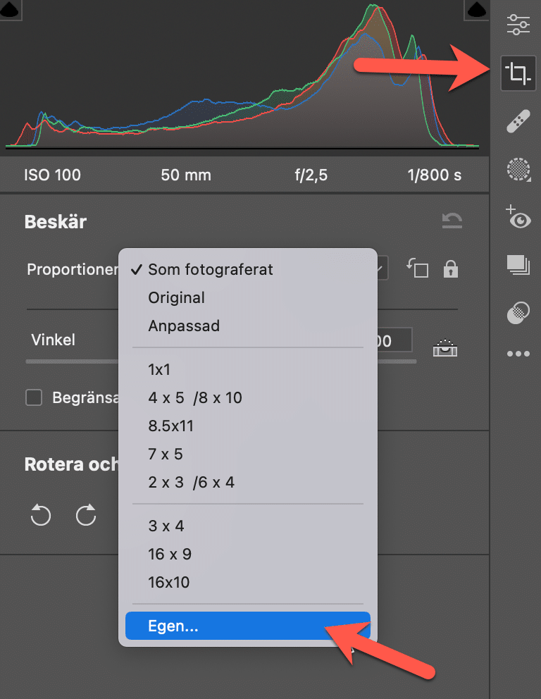Viewport: 541px width, 699px height.
Task: Click the three-dot More options icon
Action: point(518,354)
